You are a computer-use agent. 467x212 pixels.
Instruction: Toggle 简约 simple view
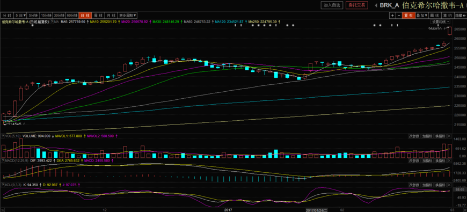(448, 16)
